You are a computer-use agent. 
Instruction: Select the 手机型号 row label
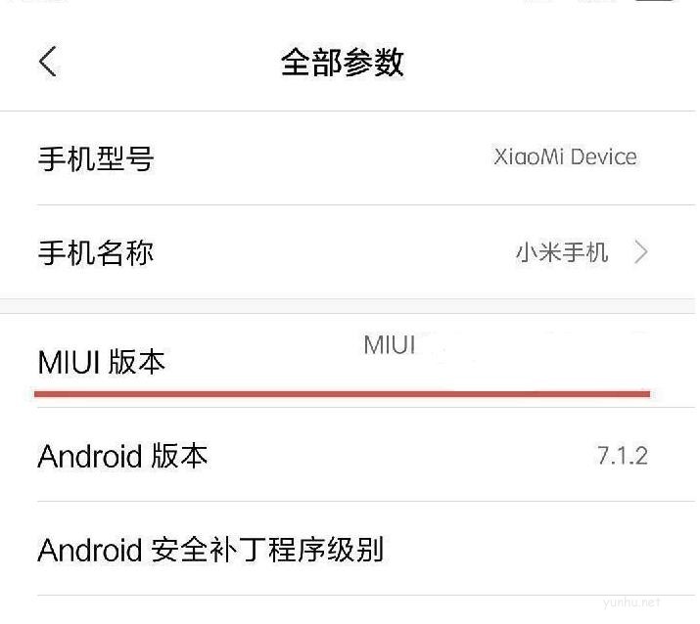(96, 158)
